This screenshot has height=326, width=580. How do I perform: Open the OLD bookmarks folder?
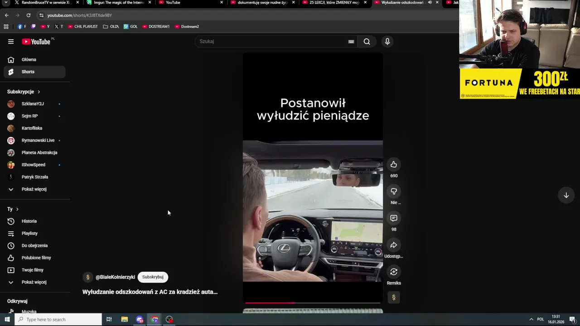(111, 27)
